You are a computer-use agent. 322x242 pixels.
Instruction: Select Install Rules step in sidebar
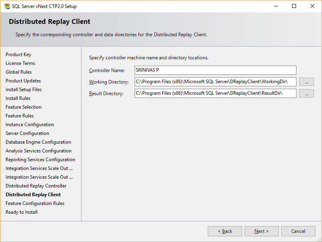pos(18,98)
